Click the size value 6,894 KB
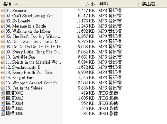The width and height of the screenshot is (167, 124). pos(86,62)
